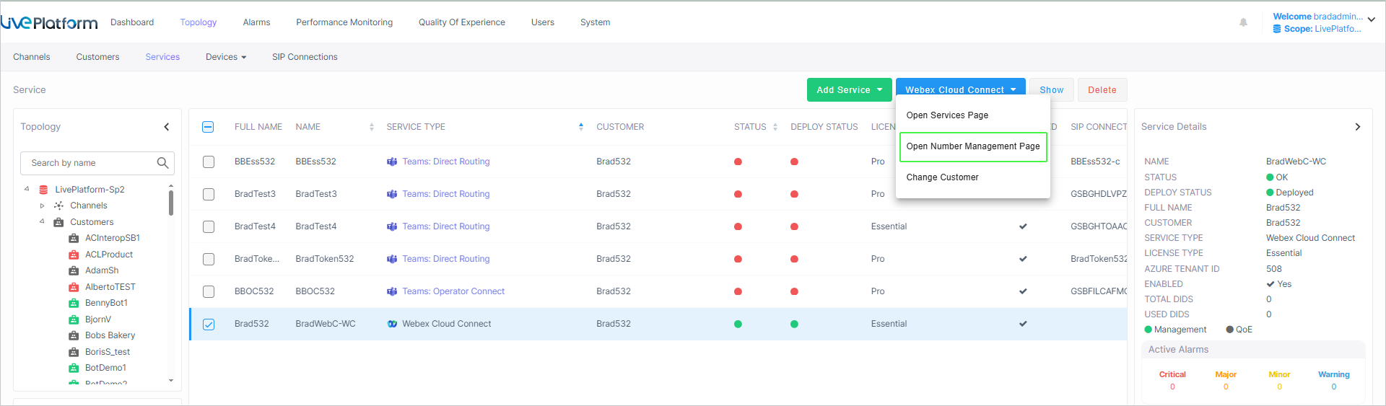The height and width of the screenshot is (406, 1386).
Task: Toggle the select-all header checkbox
Action: pyautogui.click(x=208, y=127)
